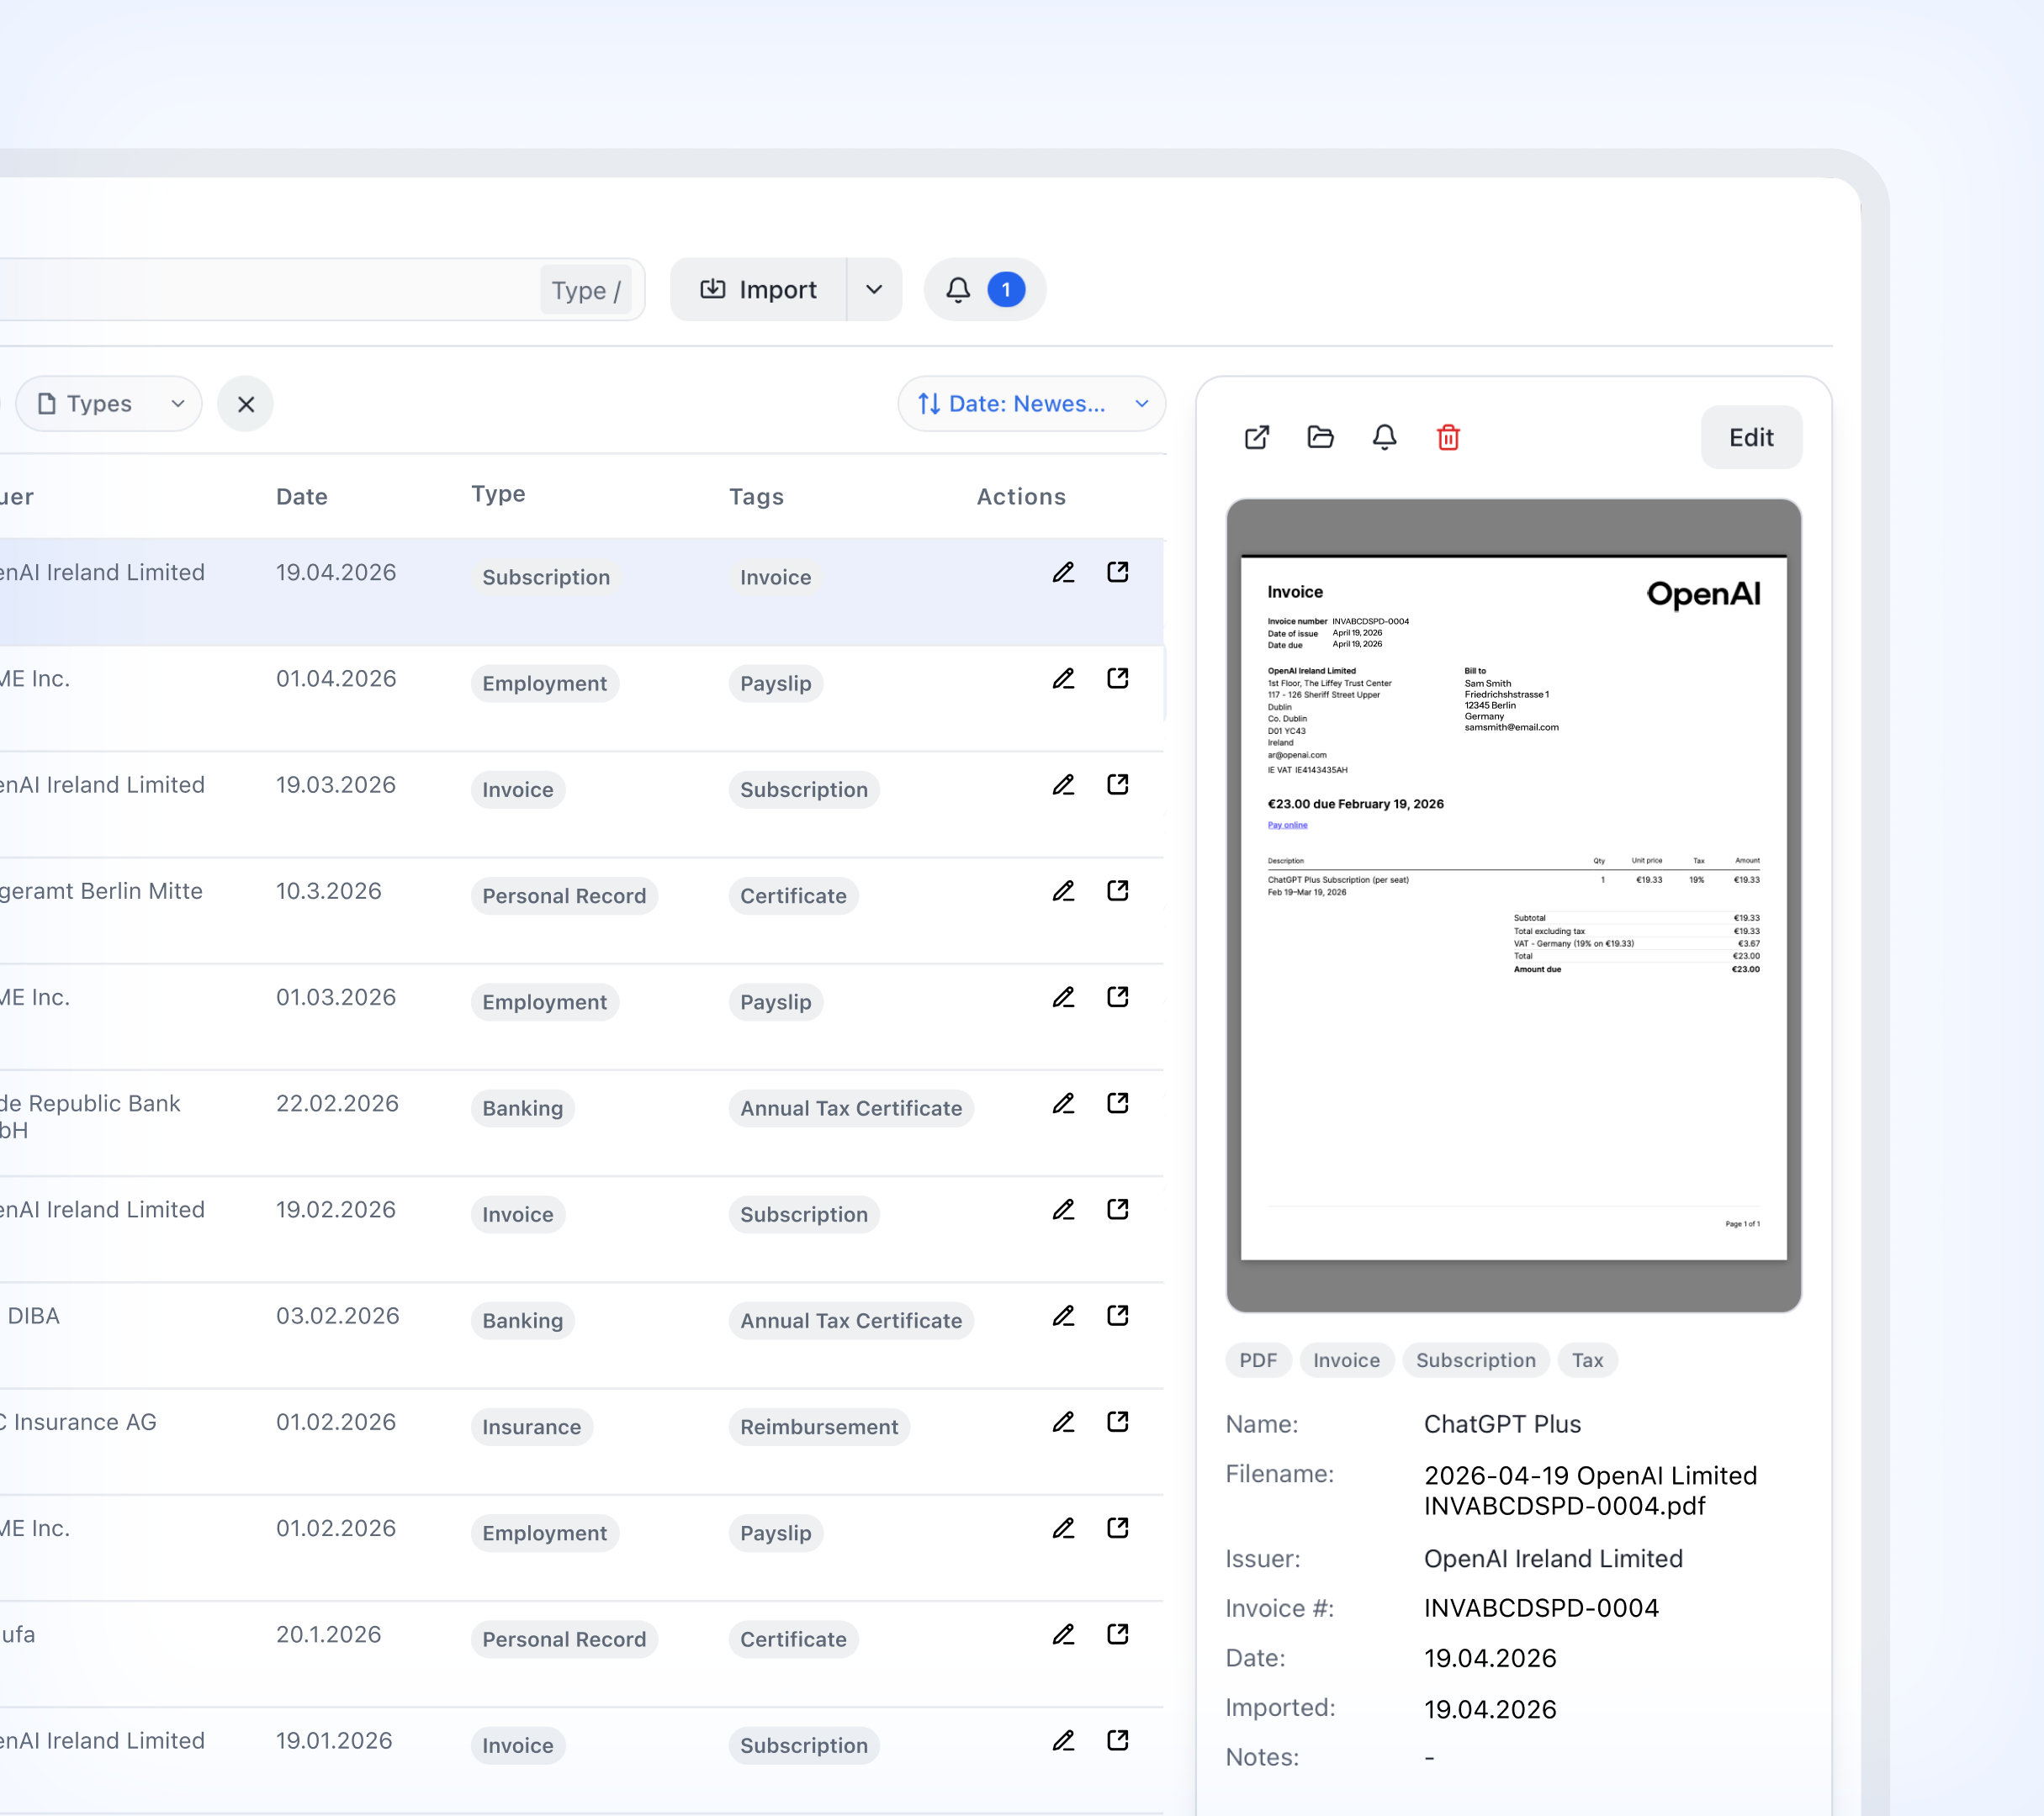Click the PDF tag chip in details

pos(1258,1360)
